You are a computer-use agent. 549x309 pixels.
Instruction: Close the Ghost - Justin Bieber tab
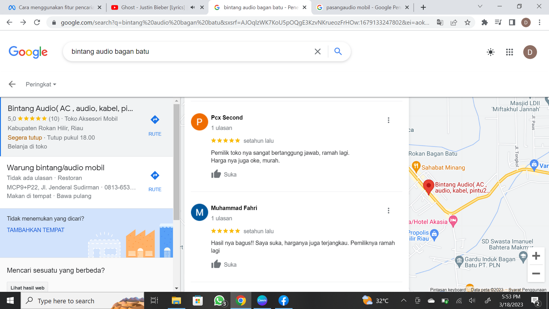[202, 7]
